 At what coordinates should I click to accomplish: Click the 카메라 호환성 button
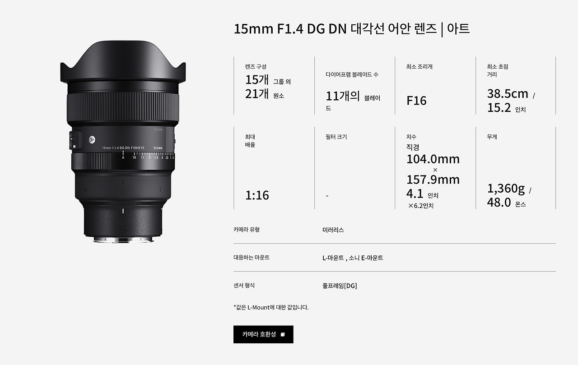pyautogui.click(x=263, y=334)
